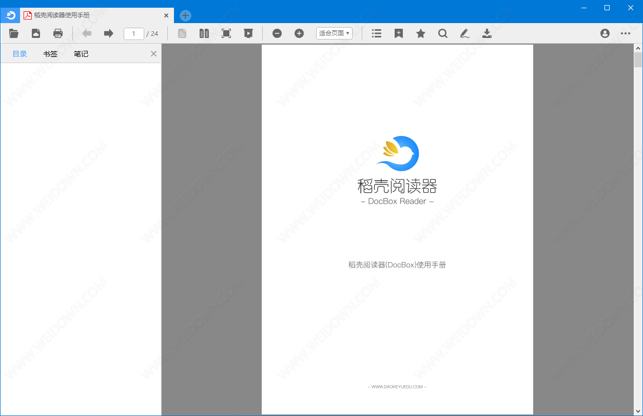Click the vertical scrollbar thumb

[x=638, y=60]
